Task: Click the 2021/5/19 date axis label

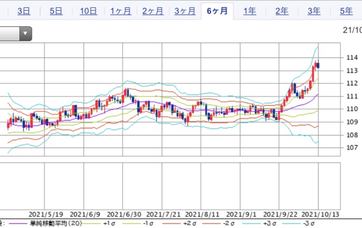Action: tap(46, 215)
